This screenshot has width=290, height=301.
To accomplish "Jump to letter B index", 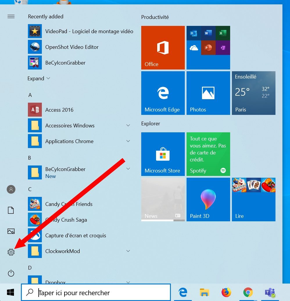I will coord(30,158).
